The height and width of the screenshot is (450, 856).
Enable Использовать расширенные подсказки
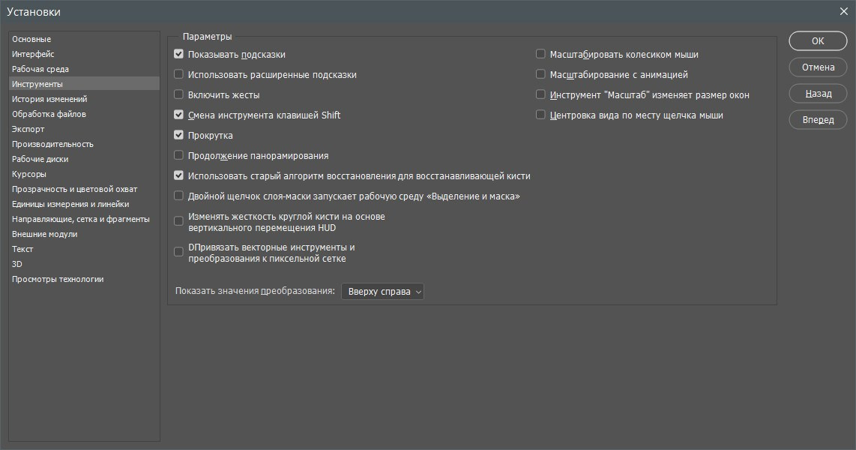click(x=178, y=74)
